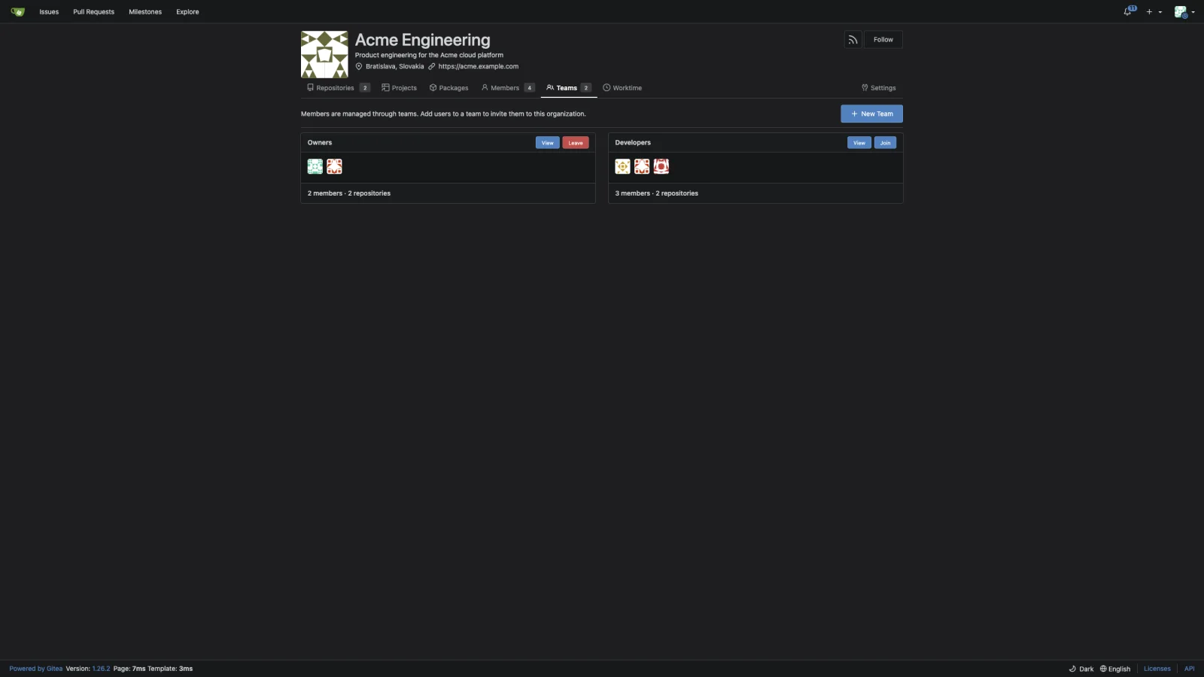Click the yellow avatar in Developers team
1204x677 pixels.
(622, 166)
